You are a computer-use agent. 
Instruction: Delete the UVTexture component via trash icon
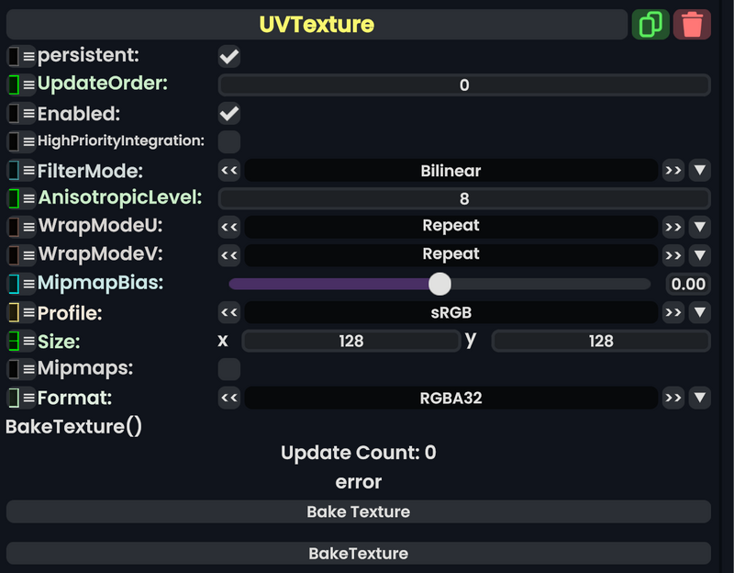pos(693,24)
